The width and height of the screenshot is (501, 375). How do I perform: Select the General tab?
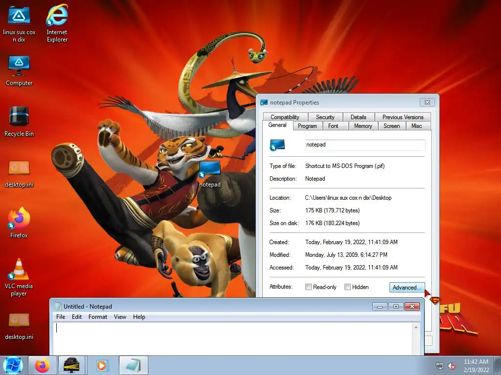[x=277, y=125]
